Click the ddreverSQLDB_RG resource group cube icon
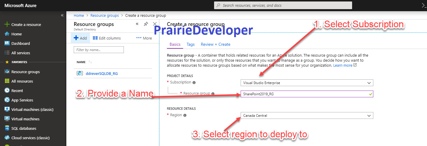The width and height of the screenshot is (427, 146). click(x=80, y=73)
